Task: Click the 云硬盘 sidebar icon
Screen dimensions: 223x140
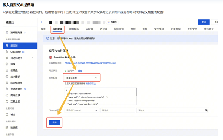Action: (x=7, y=70)
